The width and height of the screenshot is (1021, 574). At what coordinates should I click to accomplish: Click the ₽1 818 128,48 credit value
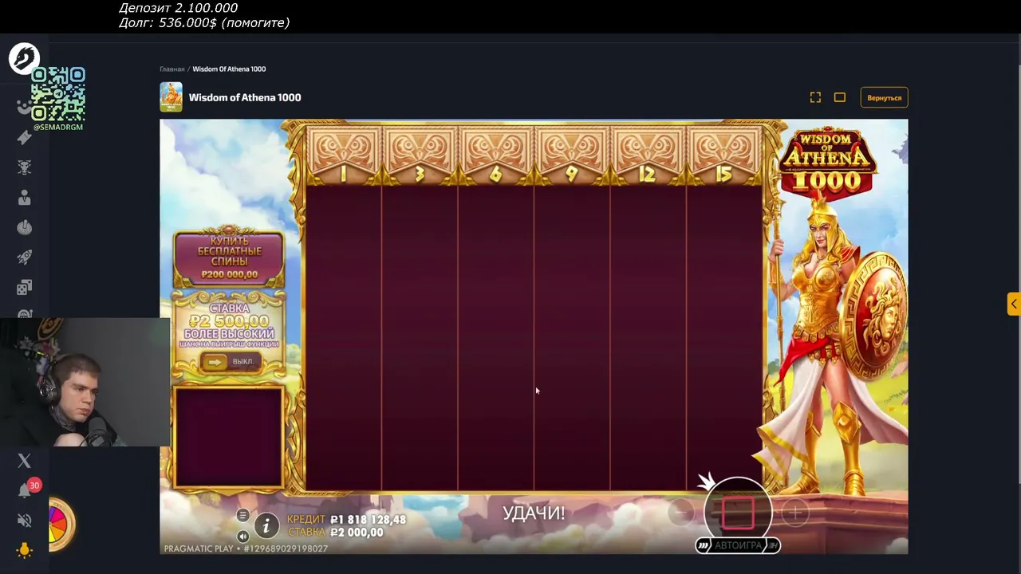click(x=368, y=520)
